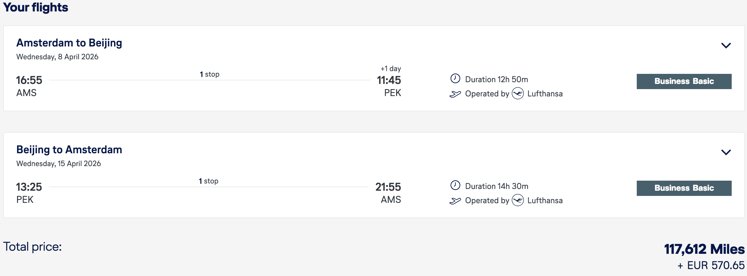The height and width of the screenshot is (276, 747).
Task: Click the 21:55 AMS arrival time
Action: tap(388, 187)
